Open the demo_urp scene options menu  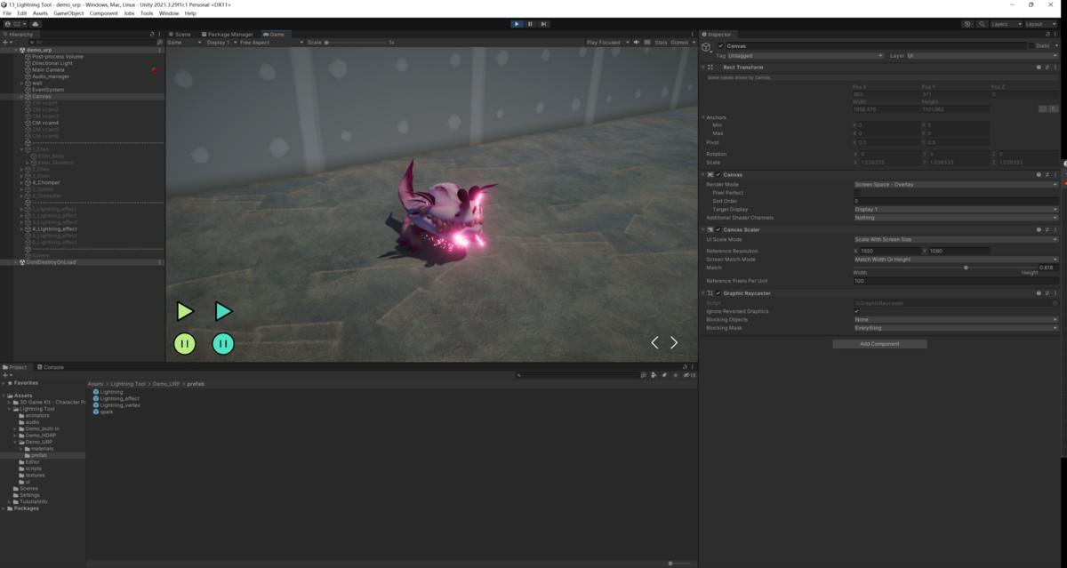click(x=160, y=50)
